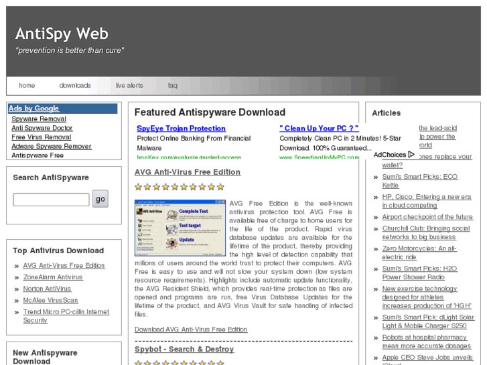This screenshot has width=487, height=365.
Task: Open the Spybot - Search & Destroy heading
Action: [184, 349]
